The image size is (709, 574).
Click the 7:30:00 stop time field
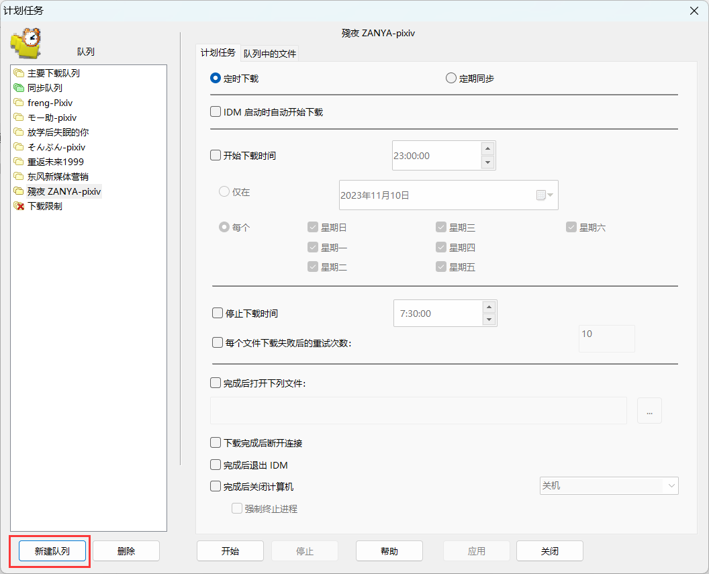click(438, 314)
